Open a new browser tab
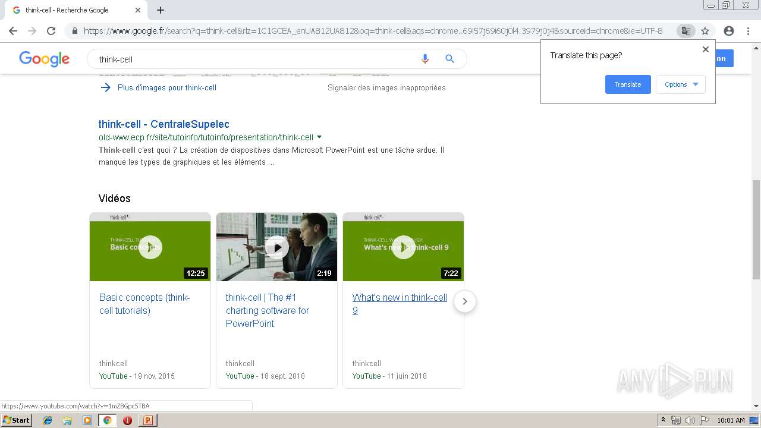 pos(161,10)
